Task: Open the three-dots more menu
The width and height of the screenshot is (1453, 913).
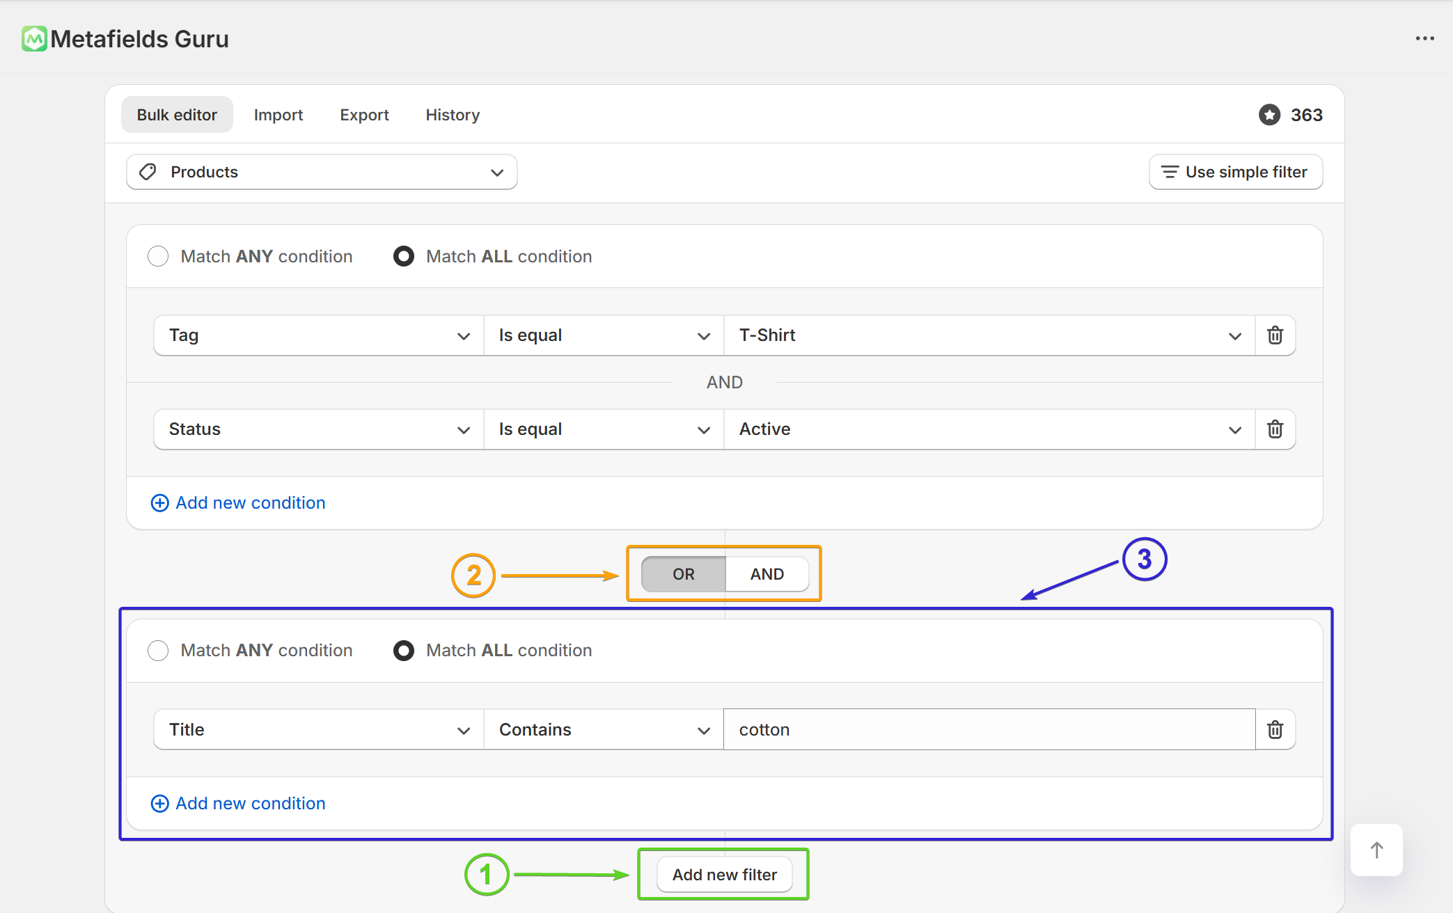Action: [1424, 39]
